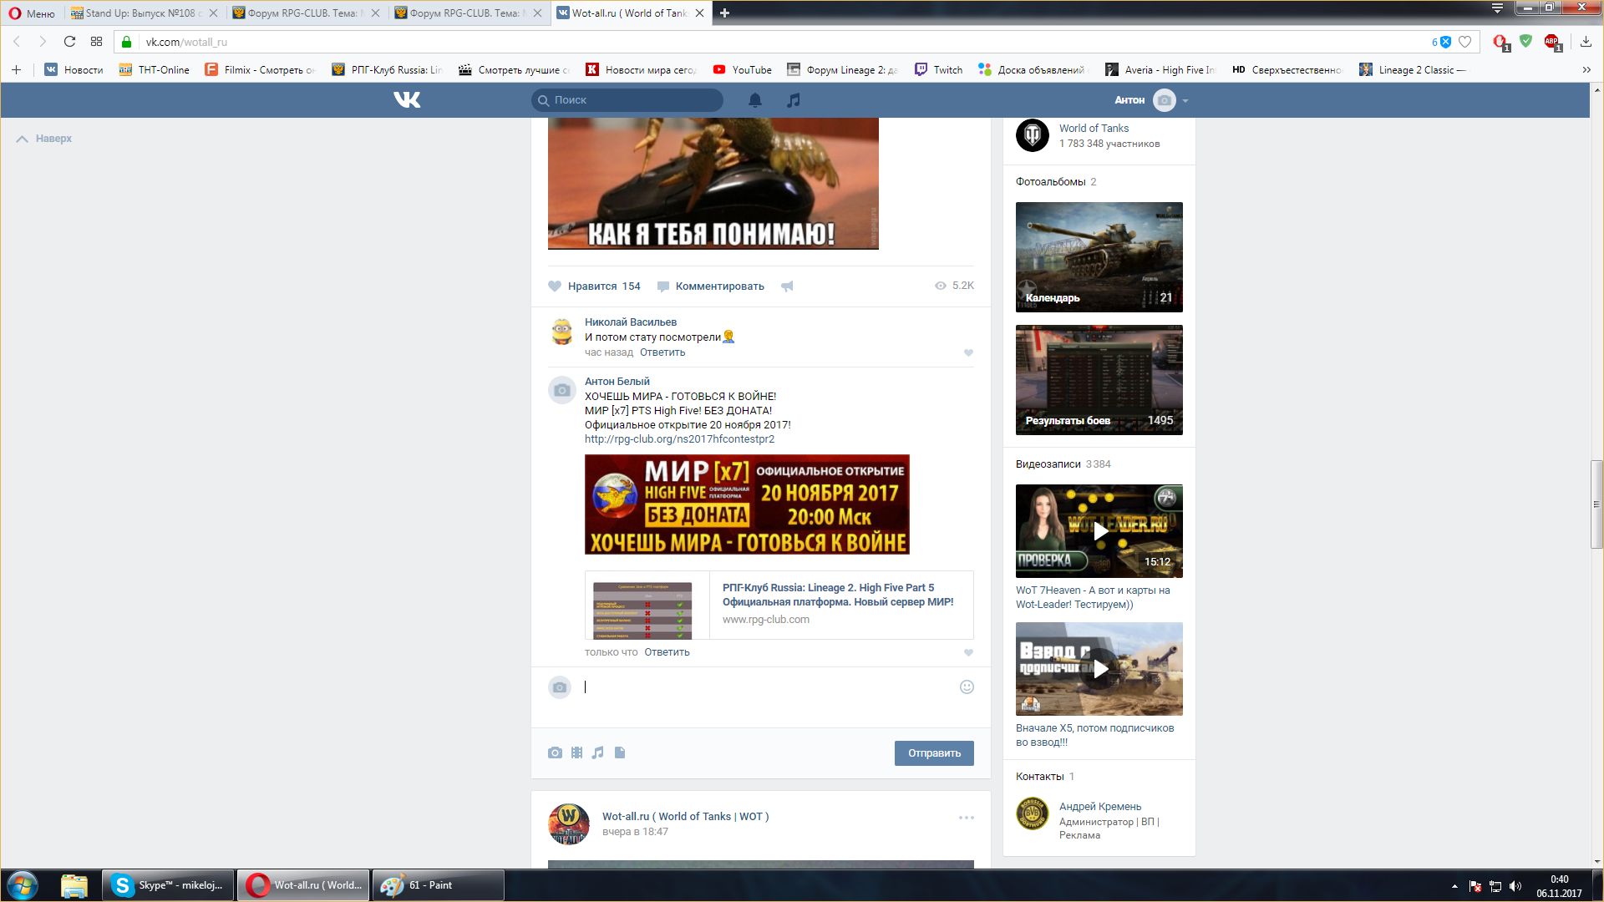
Task: Open the VK music player icon
Action: pyautogui.click(x=794, y=100)
